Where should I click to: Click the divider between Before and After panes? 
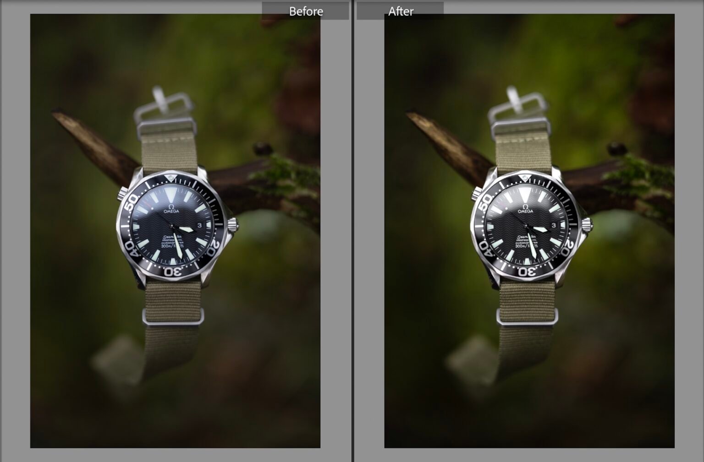tap(352, 229)
